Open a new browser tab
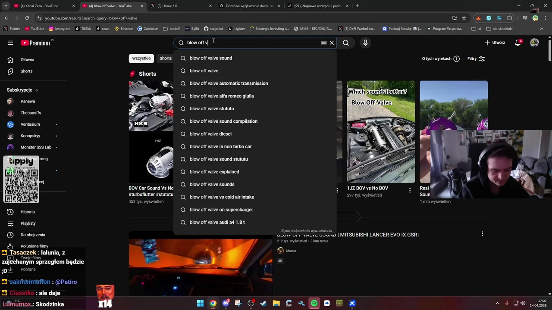Viewport: 552px width, 310px height. point(358,6)
